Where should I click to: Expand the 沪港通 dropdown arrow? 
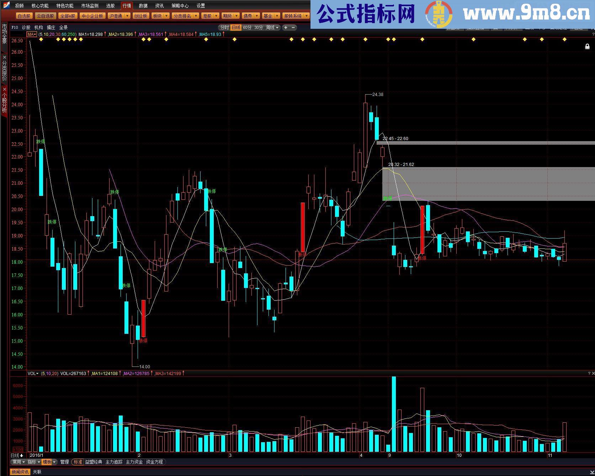127,16
